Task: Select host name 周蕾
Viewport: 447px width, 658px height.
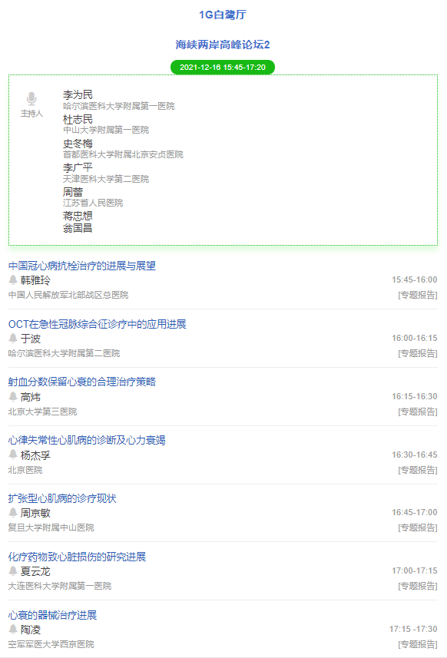Action: tap(73, 192)
